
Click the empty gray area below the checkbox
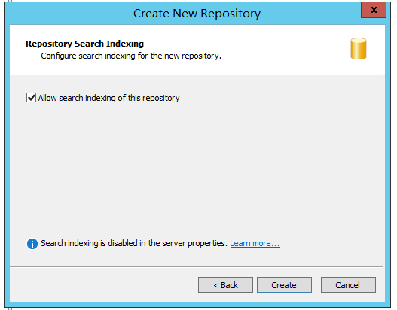click(x=196, y=167)
